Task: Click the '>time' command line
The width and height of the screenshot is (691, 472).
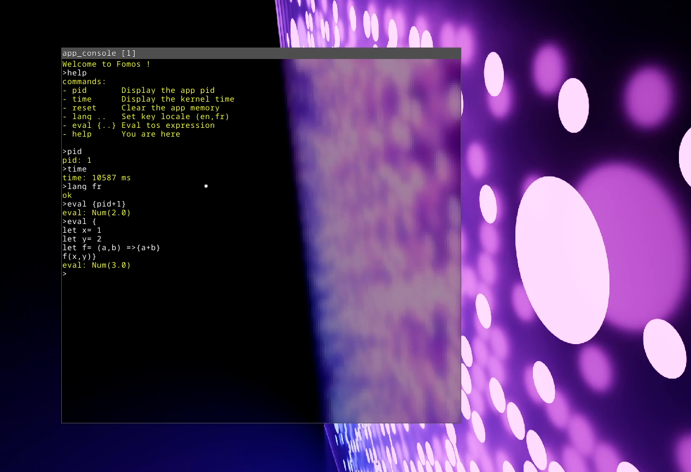Action: click(74, 169)
